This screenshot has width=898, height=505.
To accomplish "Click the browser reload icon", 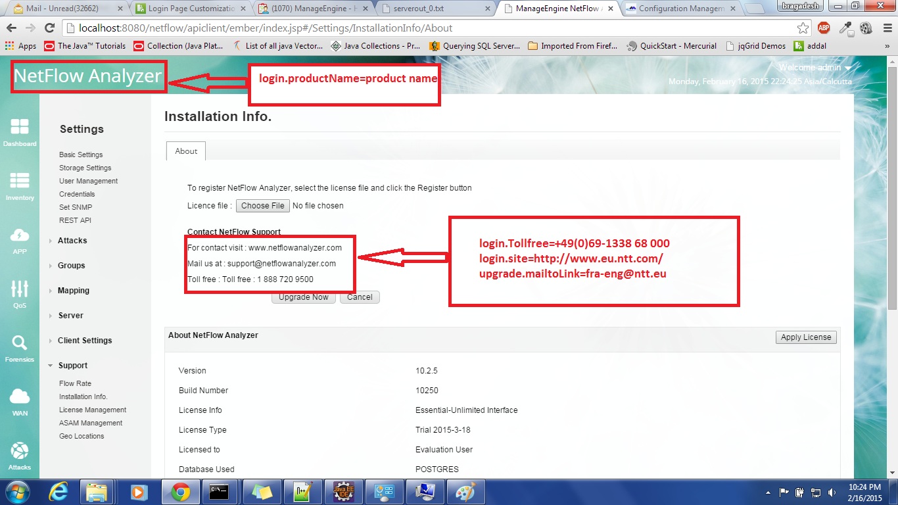I will pyautogui.click(x=49, y=28).
